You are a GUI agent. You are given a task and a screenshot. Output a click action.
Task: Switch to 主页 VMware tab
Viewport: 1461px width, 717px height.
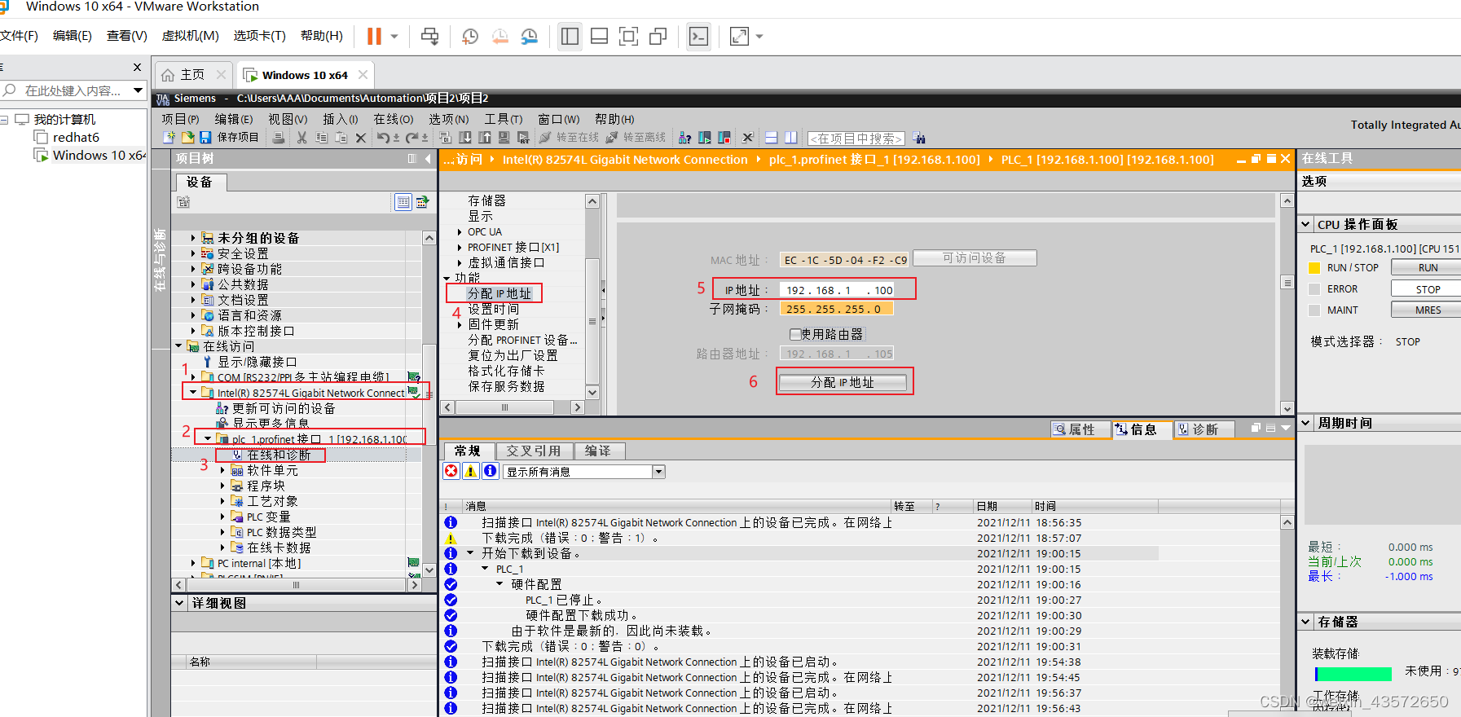tap(192, 74)
